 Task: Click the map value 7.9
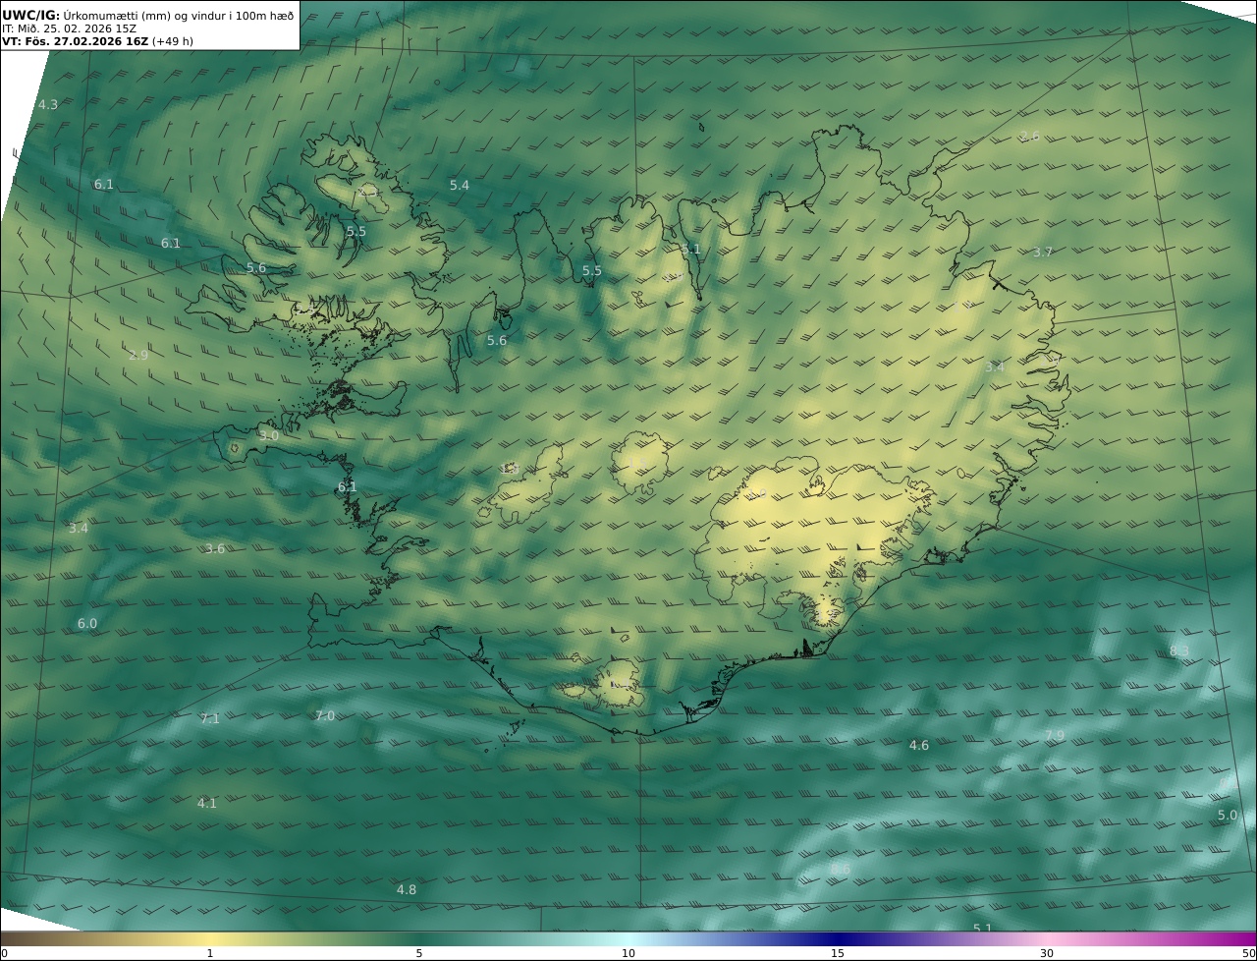(1055, 735)
